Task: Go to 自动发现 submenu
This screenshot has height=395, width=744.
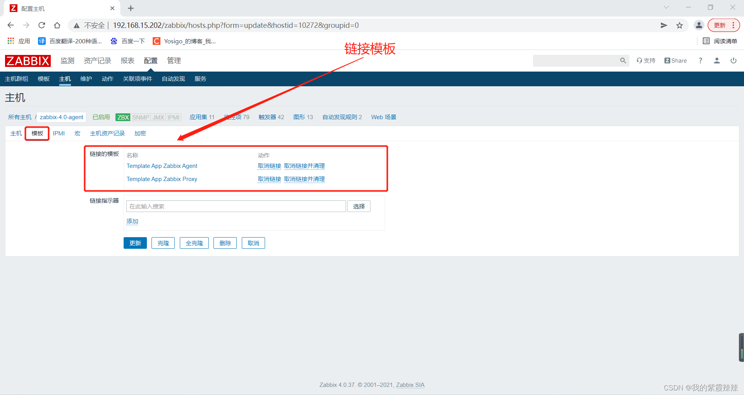Action: [x=173, y=79]
